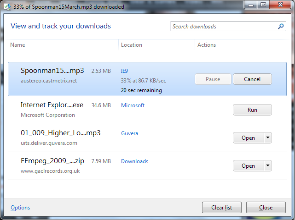Click the austereo.castmetrix.net source text
The image size is (295, 220).
pyautogui.click(x=49, y=81)
